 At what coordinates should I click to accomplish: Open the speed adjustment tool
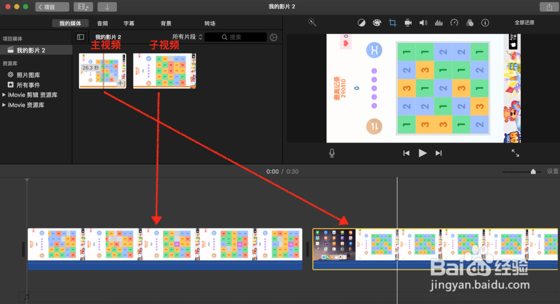click(x=454, y=23)
